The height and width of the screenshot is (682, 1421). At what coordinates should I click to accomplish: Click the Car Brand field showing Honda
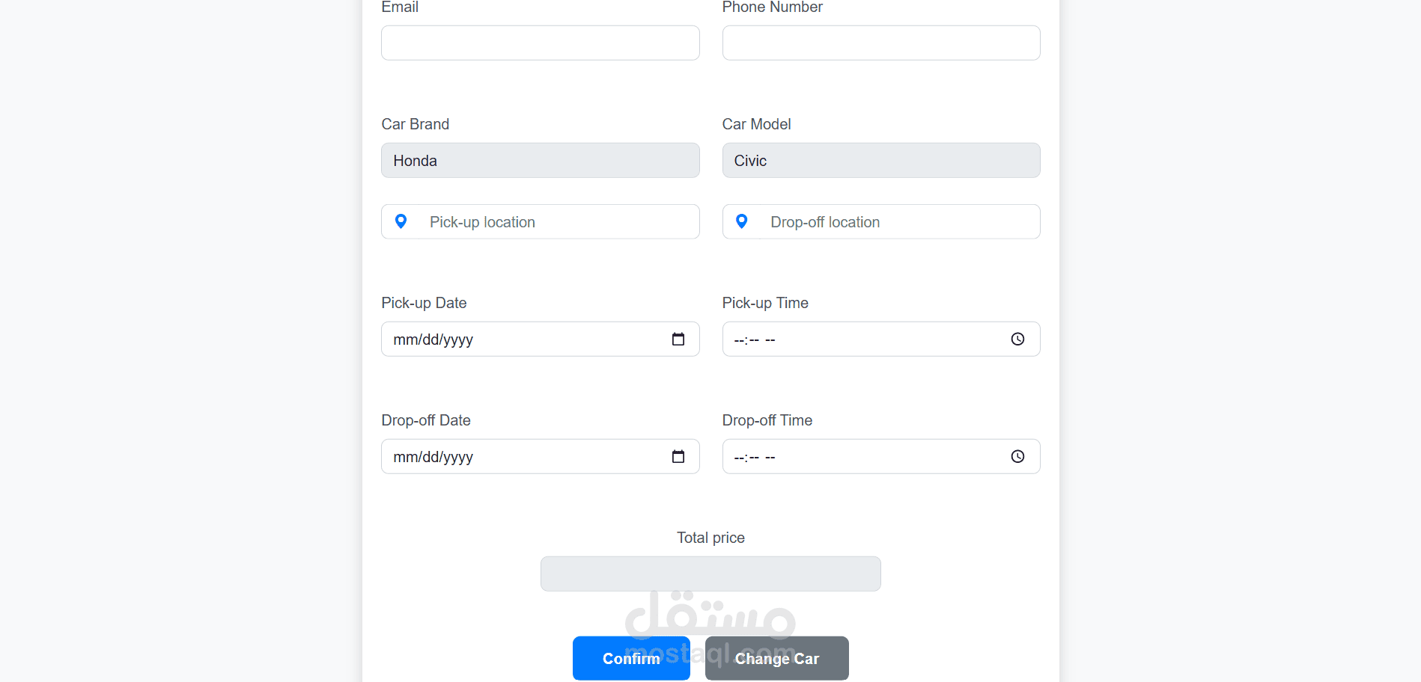[x=541, y=161]
